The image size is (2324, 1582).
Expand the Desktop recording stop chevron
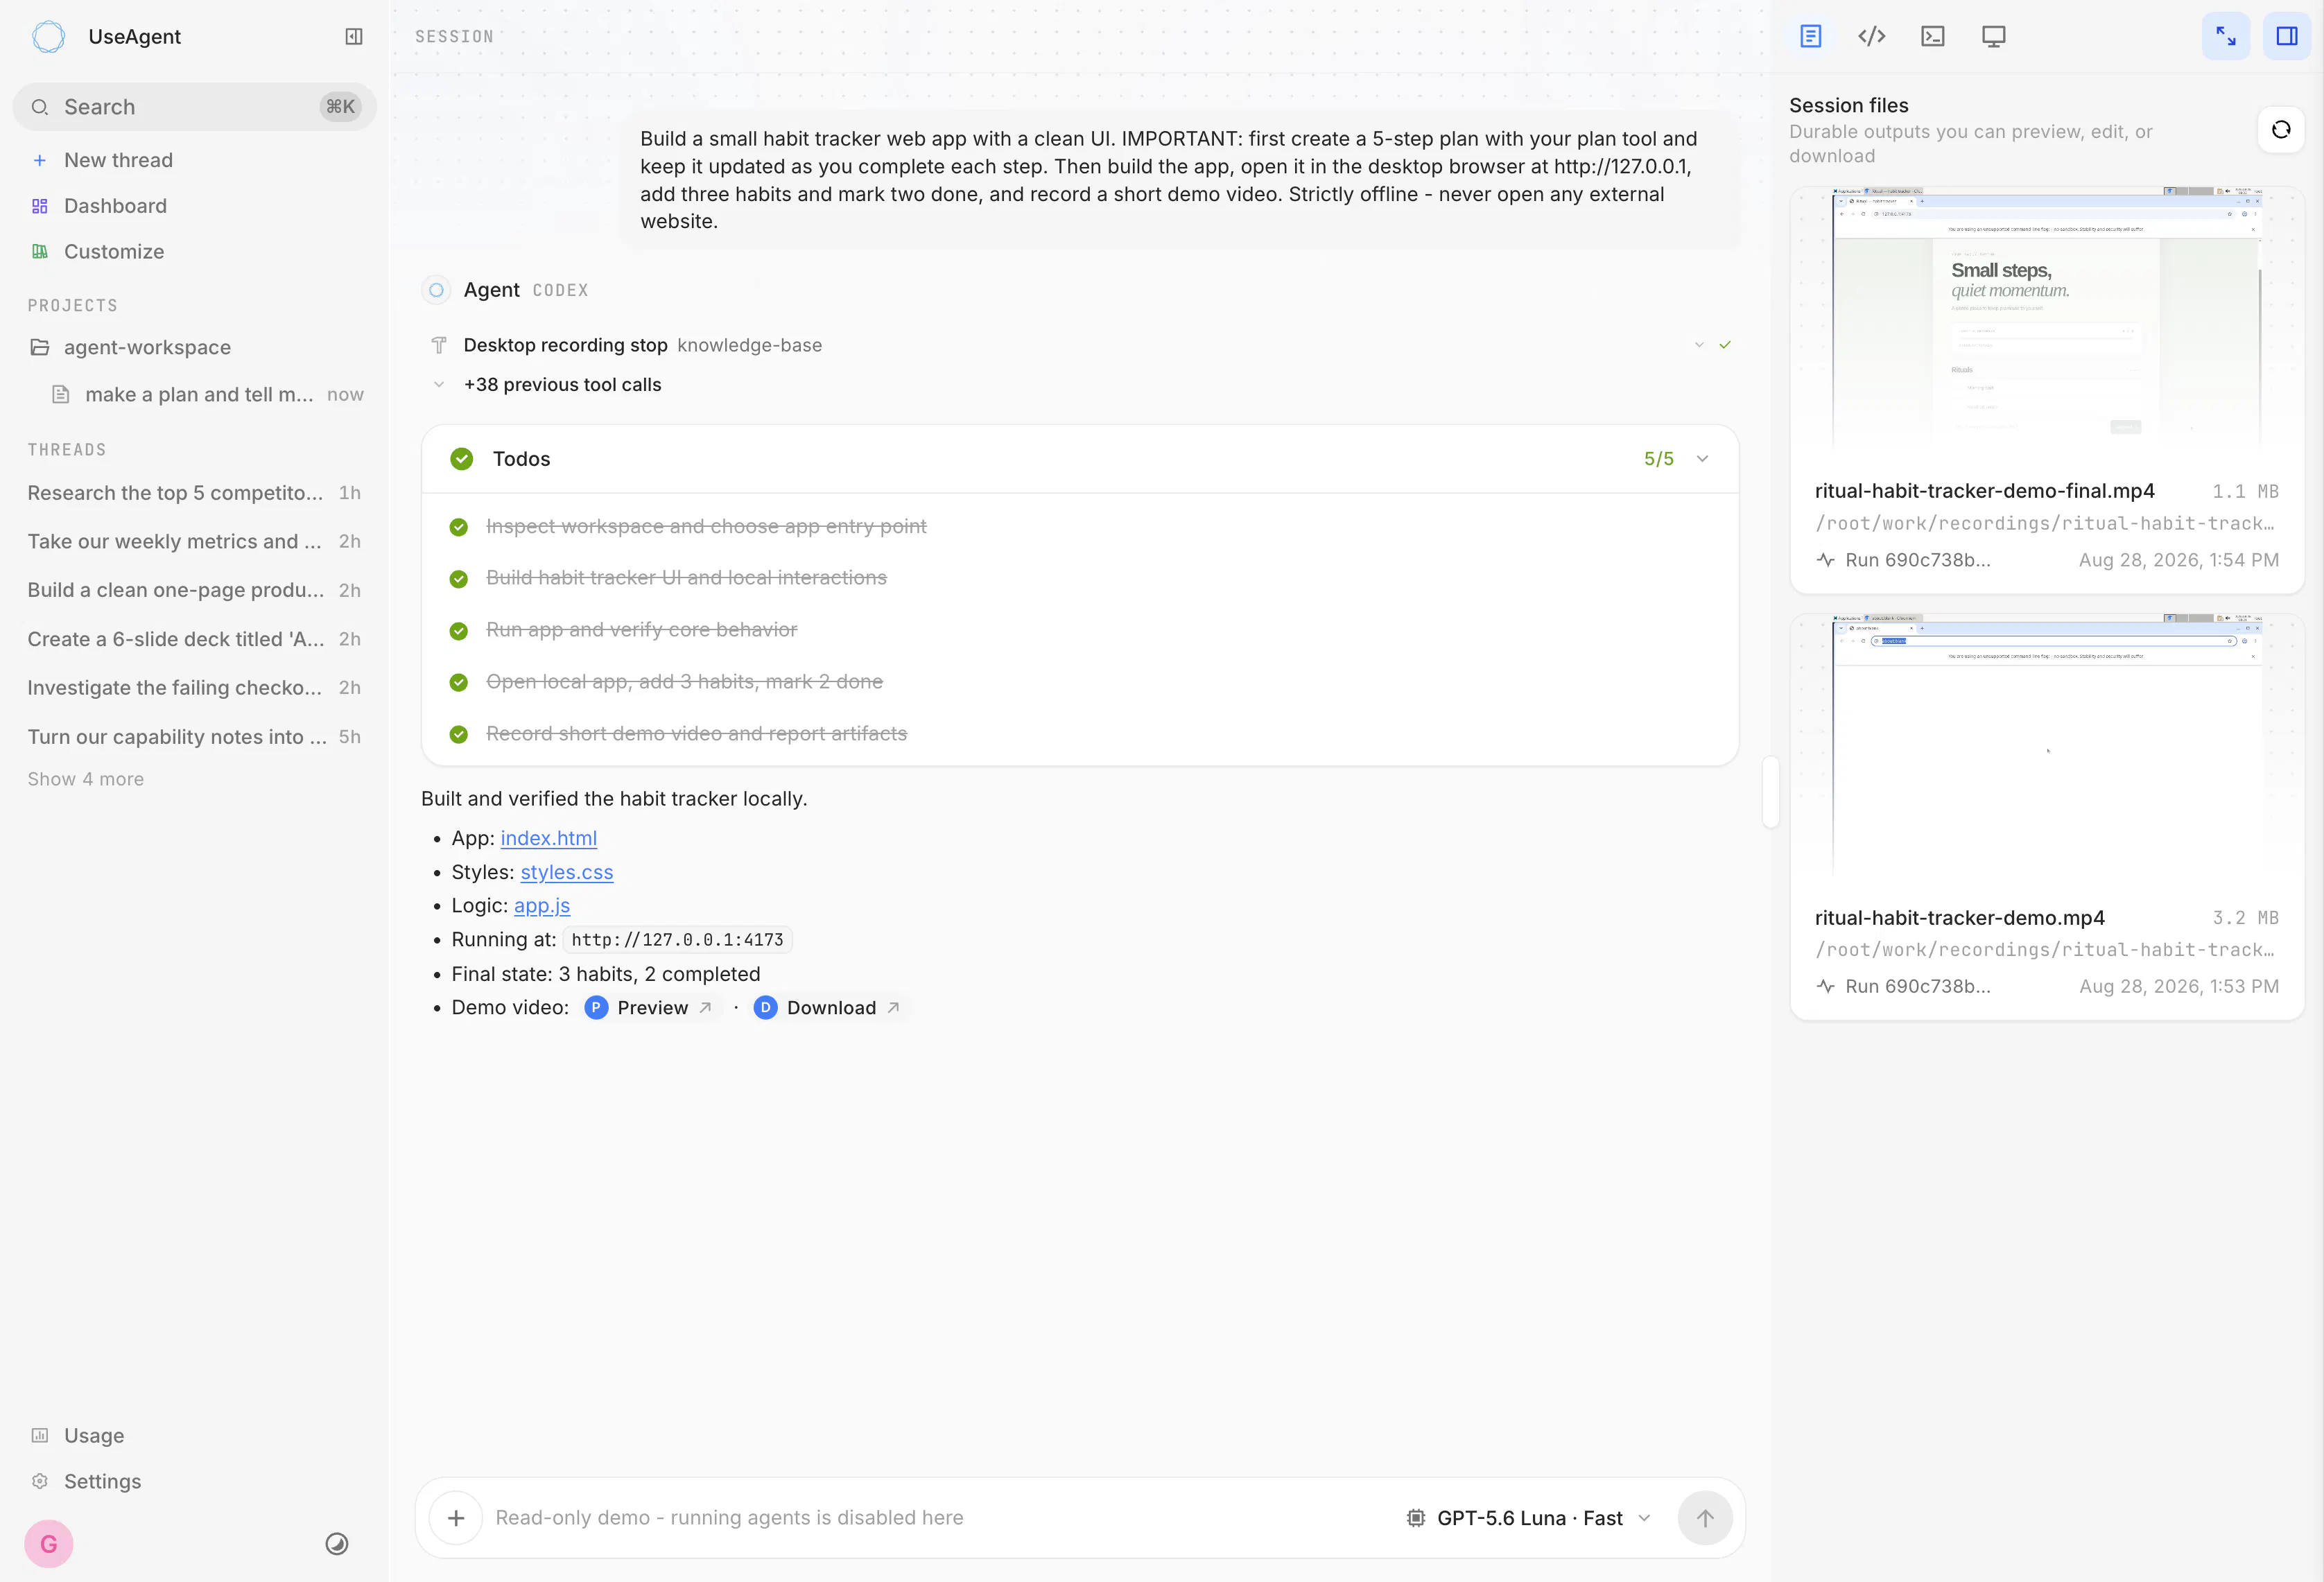point(1699,345)
